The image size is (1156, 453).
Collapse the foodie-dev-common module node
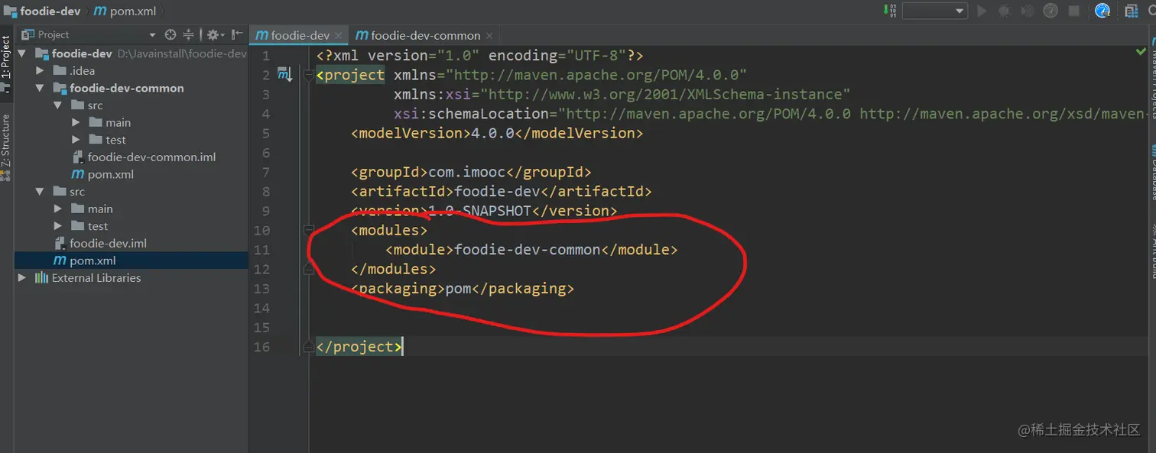[x=40, y=88]
